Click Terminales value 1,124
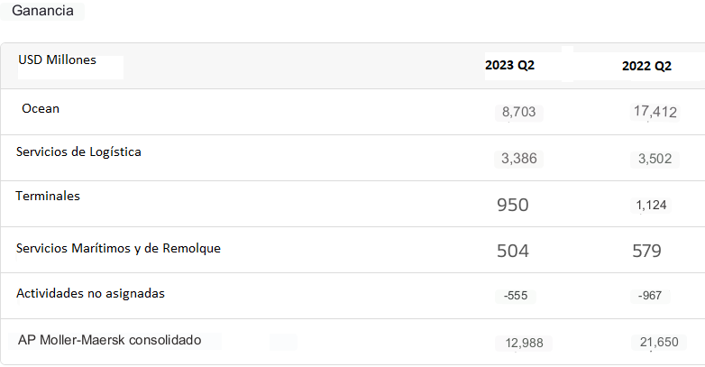705x367 pixels. coord(651,205)
